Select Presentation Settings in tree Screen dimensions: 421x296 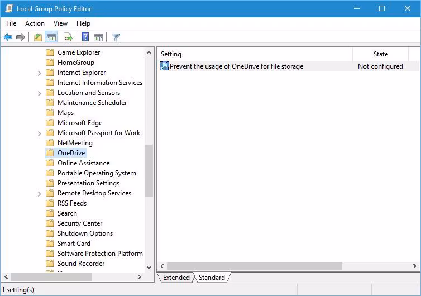coord(88,183)
